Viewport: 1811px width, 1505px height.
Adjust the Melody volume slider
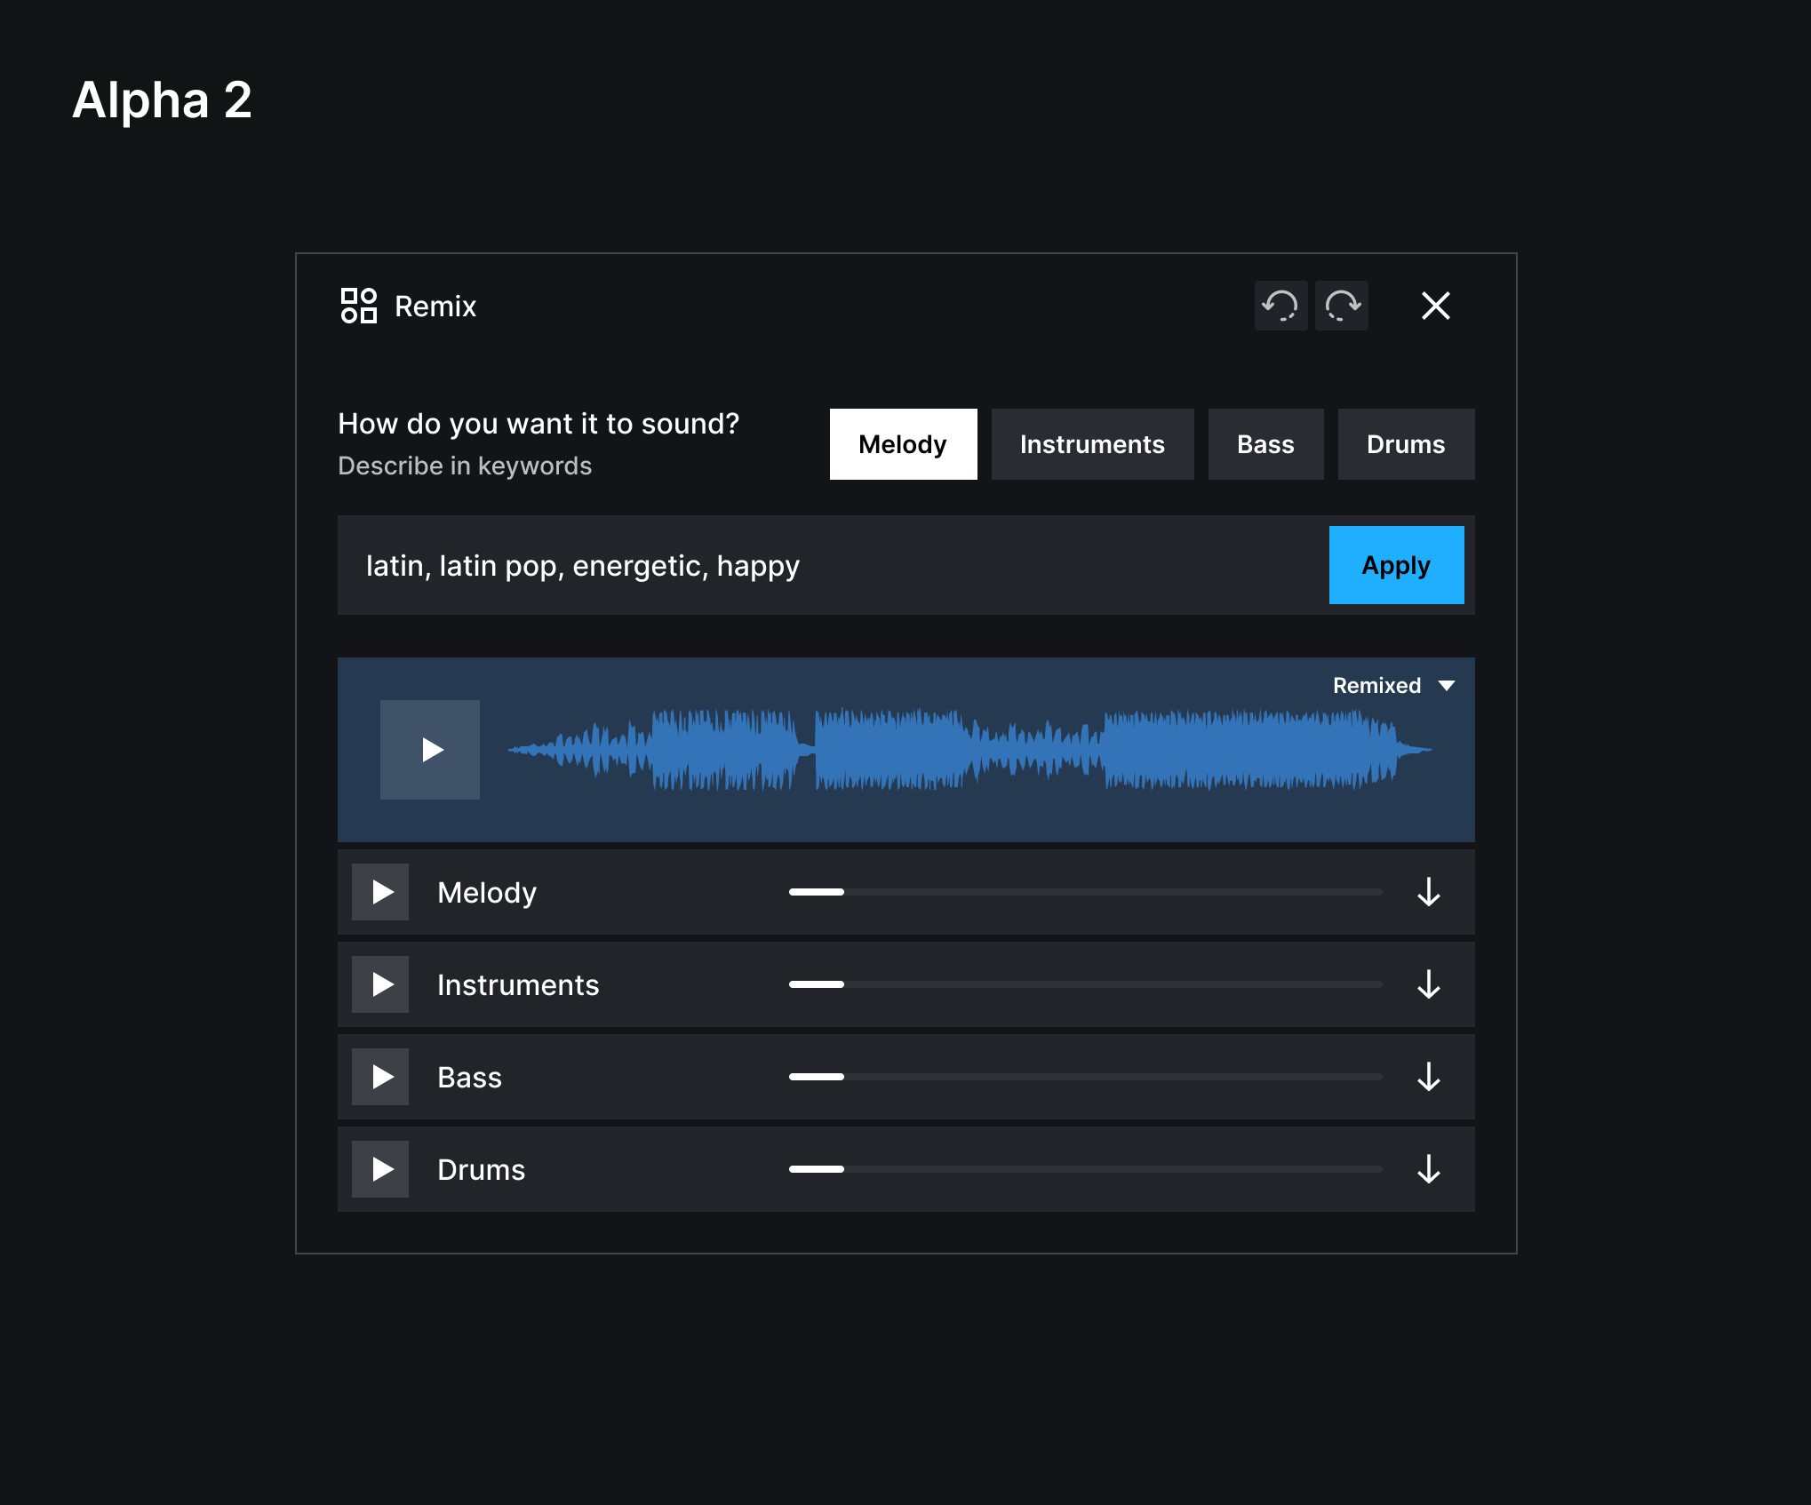(842, 892)
